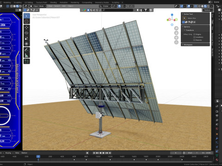Select the Scale tool
The width and height of the screenshot is (222, 166).
pos(26,38)
